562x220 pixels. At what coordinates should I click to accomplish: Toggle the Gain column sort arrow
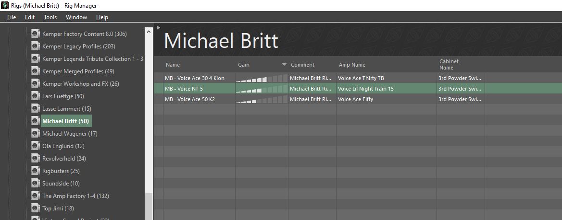tap(284, 65)
